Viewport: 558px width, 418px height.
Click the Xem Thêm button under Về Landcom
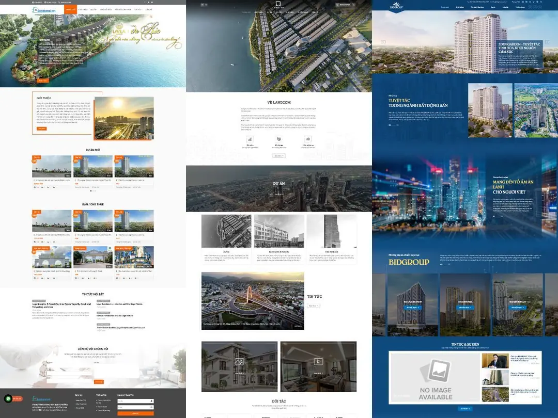(x=279, y=156)
